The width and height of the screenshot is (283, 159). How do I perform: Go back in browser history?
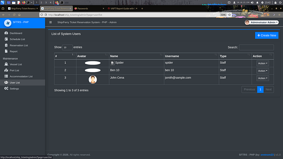point(3,15)
